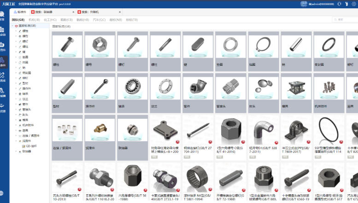
Task: Select the highlighted parts library sidebar icon
Action: coord(2,61)
